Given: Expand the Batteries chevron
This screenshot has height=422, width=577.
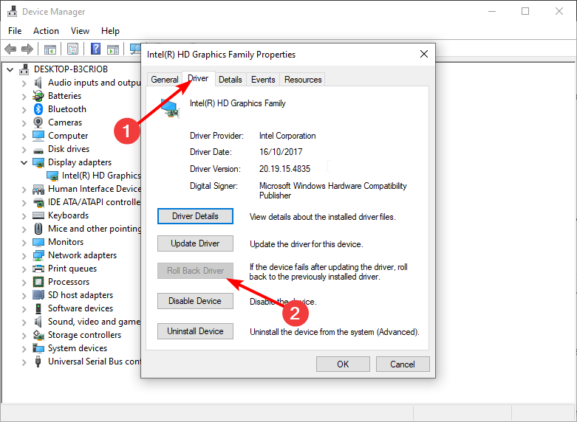Looking at the screenshot, I should point(24,97).
